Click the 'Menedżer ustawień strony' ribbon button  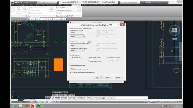click(37, 8)
